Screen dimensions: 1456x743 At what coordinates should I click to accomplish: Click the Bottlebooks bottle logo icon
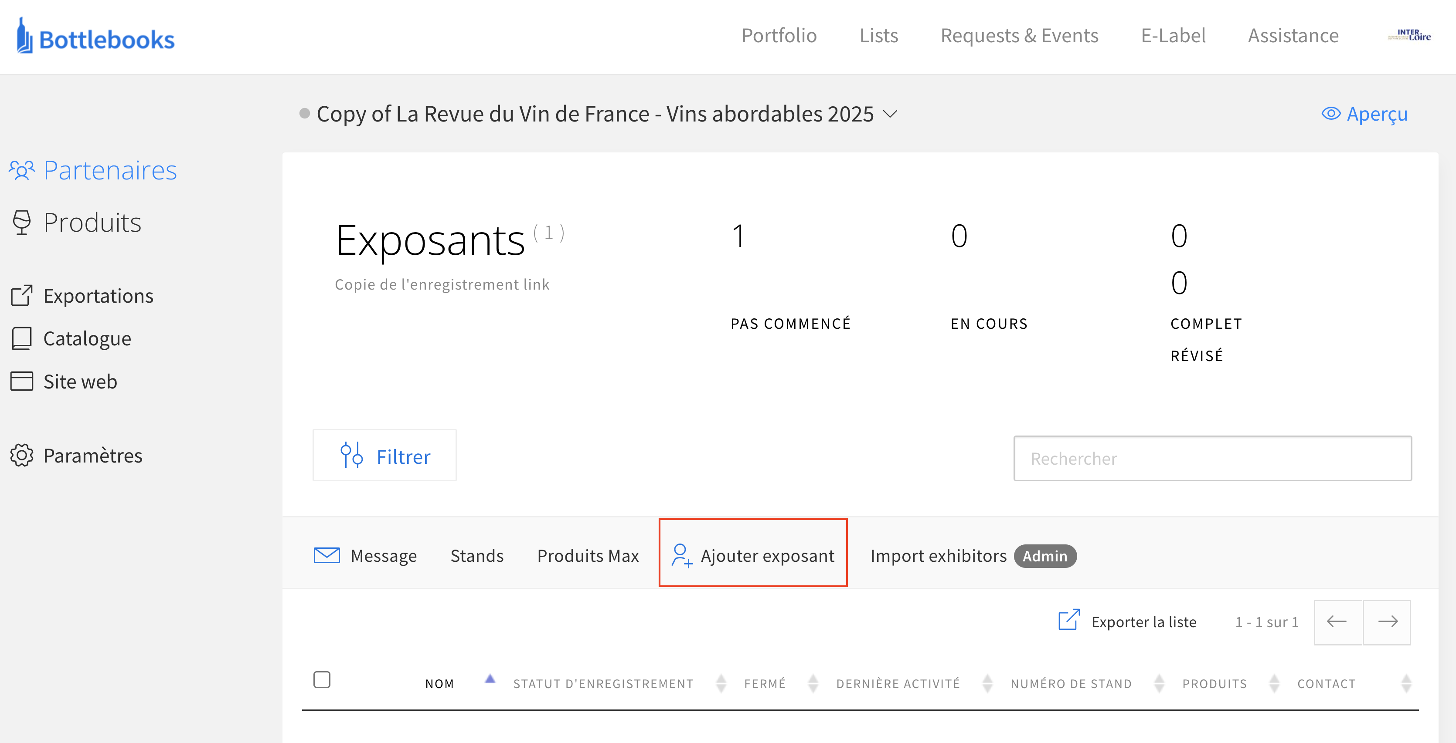coord(24,36)
